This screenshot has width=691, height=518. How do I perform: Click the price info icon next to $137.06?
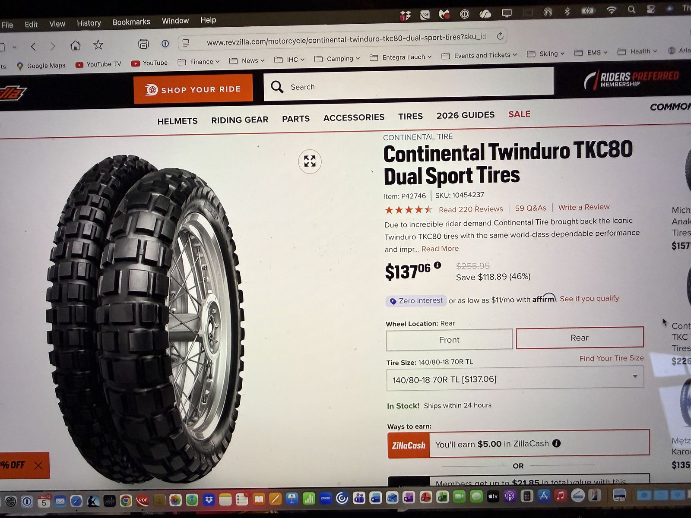pyautogui.click(x=437, y=265)
